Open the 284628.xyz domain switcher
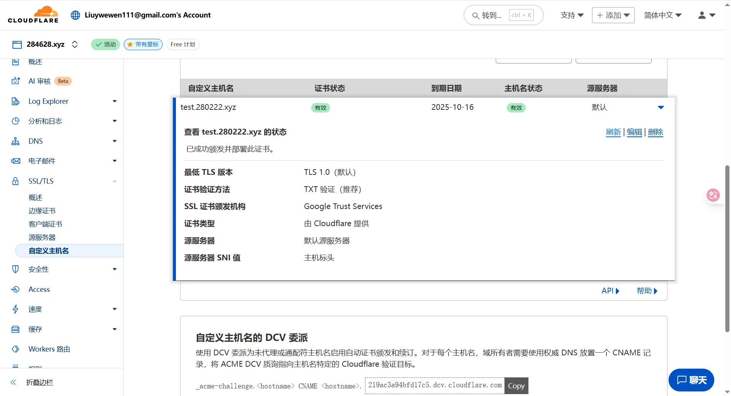 pos(75,44)
